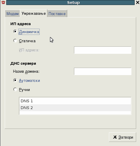
Task: Enable Аутоматски DNS radio option
Action: click(x=15, y=80)
